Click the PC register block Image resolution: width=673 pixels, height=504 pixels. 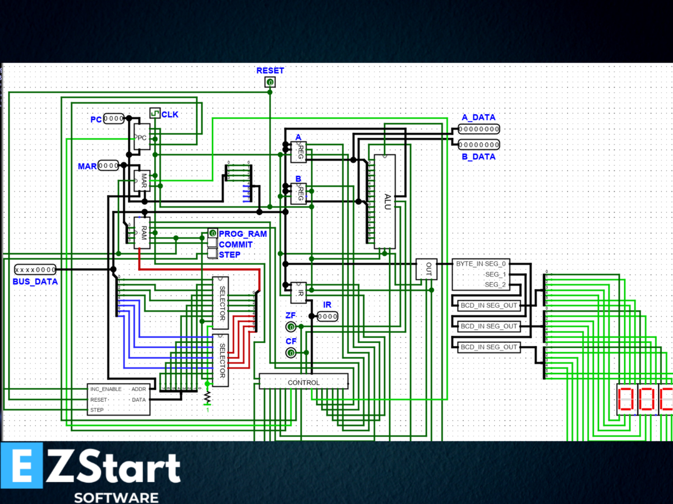point(142,136)
